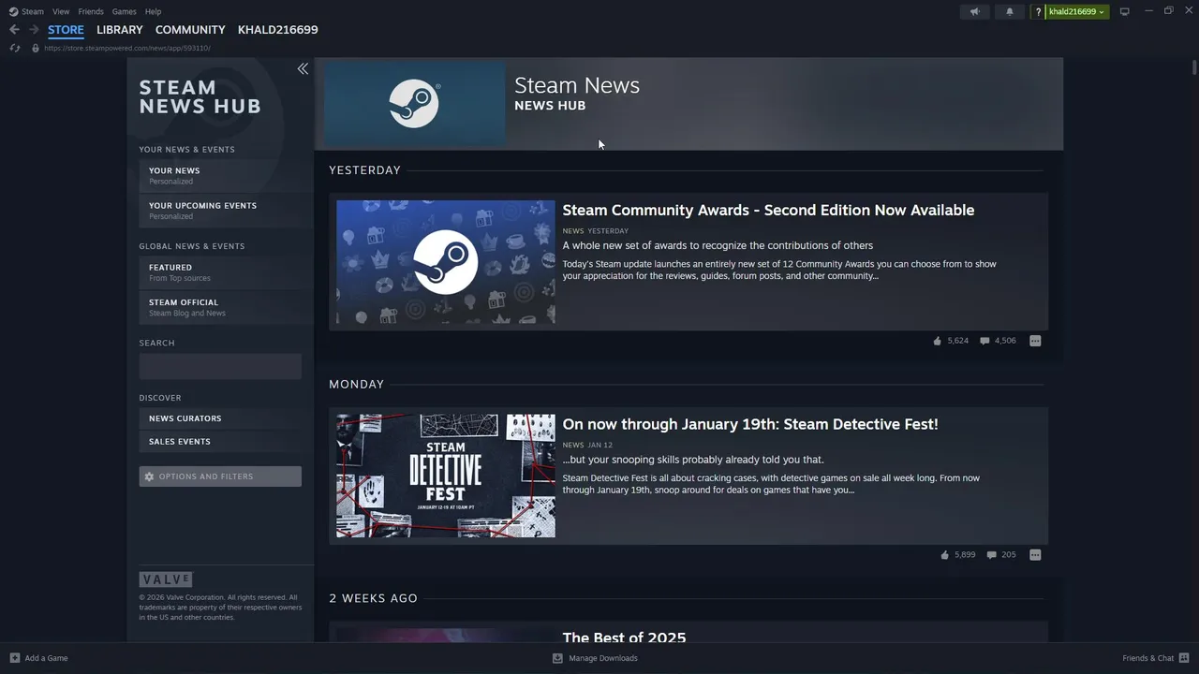Open more options for Detective Fest post
This screenshot has height=674, width=1199.
[x=1035, y=555]
